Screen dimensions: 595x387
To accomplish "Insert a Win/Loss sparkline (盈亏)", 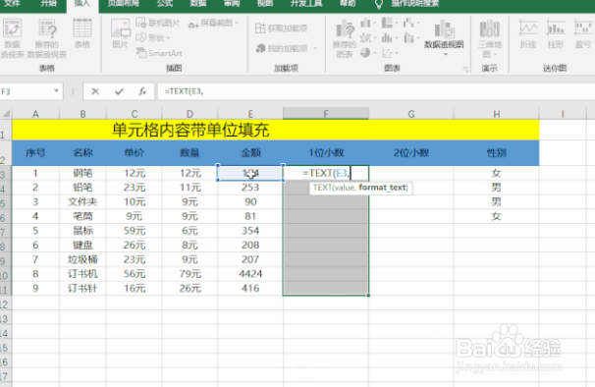I will click(583, 34).
